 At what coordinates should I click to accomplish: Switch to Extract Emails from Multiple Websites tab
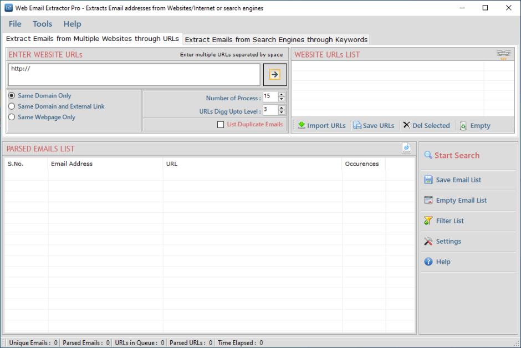pos(92,39)
